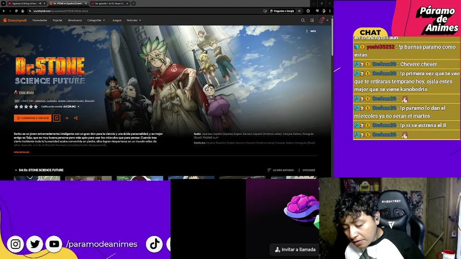Switch to the Ver episodio 1 de Dr. Stone tab
Viewport: 461px width, 259px height.
coord(110,3)
